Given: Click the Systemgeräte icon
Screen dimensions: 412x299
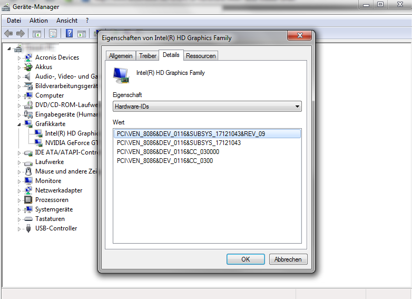Looking at the screenshot, I should (28, 209).
